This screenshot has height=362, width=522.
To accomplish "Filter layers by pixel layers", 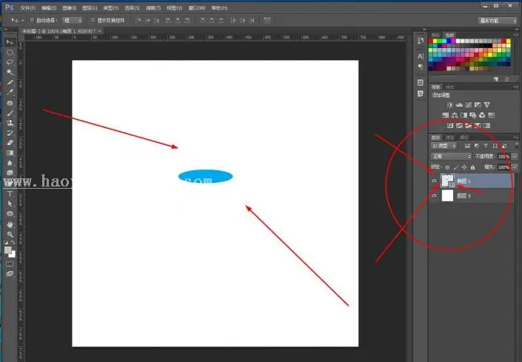I will [x=467, y=146].
